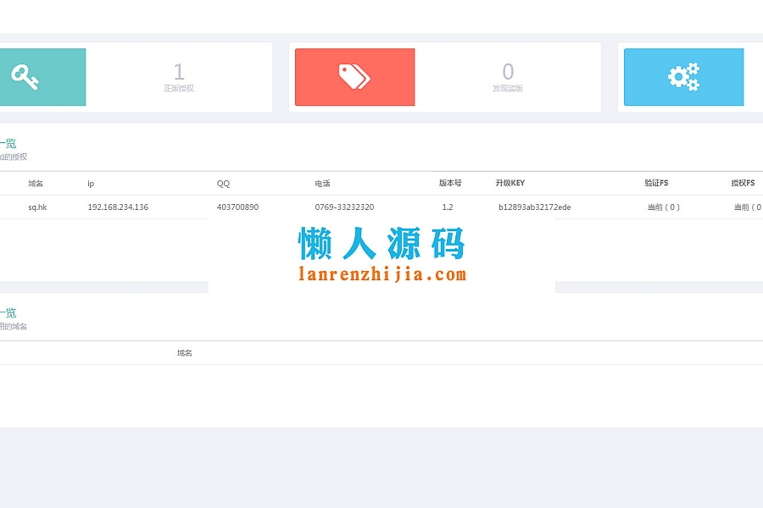Click the 'sq.hk' domain cell

(37, 207)
